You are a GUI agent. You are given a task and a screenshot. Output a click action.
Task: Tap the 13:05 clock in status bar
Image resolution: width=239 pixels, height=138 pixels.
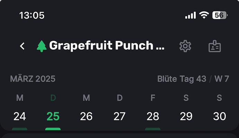coord(32,15)
